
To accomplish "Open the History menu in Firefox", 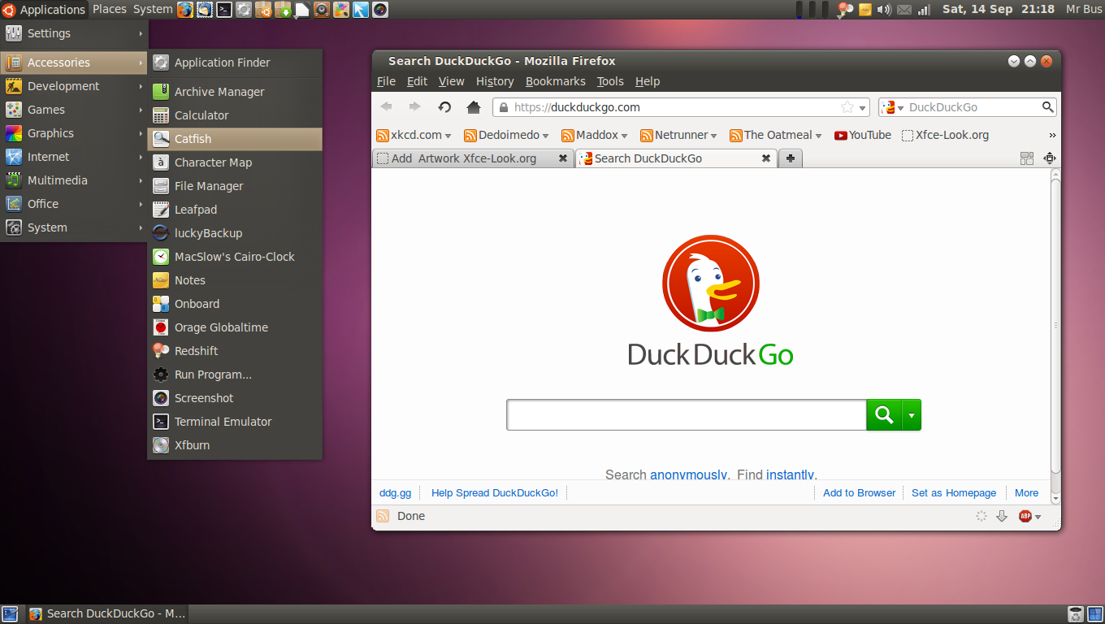I will point(495,81).
